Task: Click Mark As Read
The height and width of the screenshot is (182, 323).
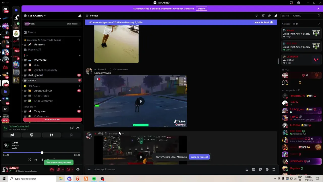Action: tap(264, 22)
